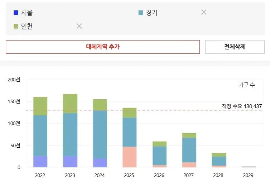Click the 2023 인천 green bar segment
This screenshot has height=181, width=270.
point(70,104)
